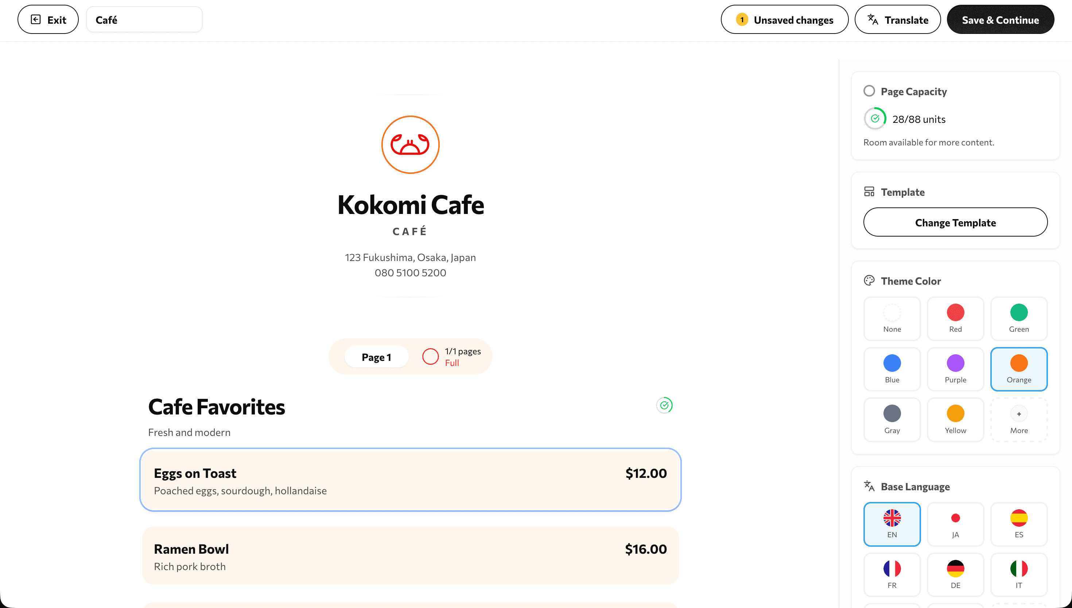This screenshot has height=608, width=1072.
Task: Choose the None theme color option
Action: 892,319
